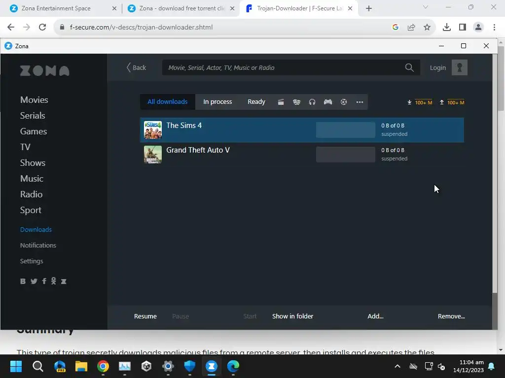Viewport: 505px width, 378px height.
Task: Open Serials section in sidebar
Action: (33, 116)
